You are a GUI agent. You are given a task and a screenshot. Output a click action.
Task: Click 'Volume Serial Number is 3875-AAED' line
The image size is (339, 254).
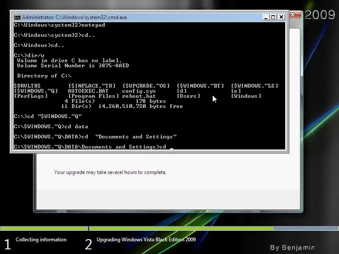[73, 66]
